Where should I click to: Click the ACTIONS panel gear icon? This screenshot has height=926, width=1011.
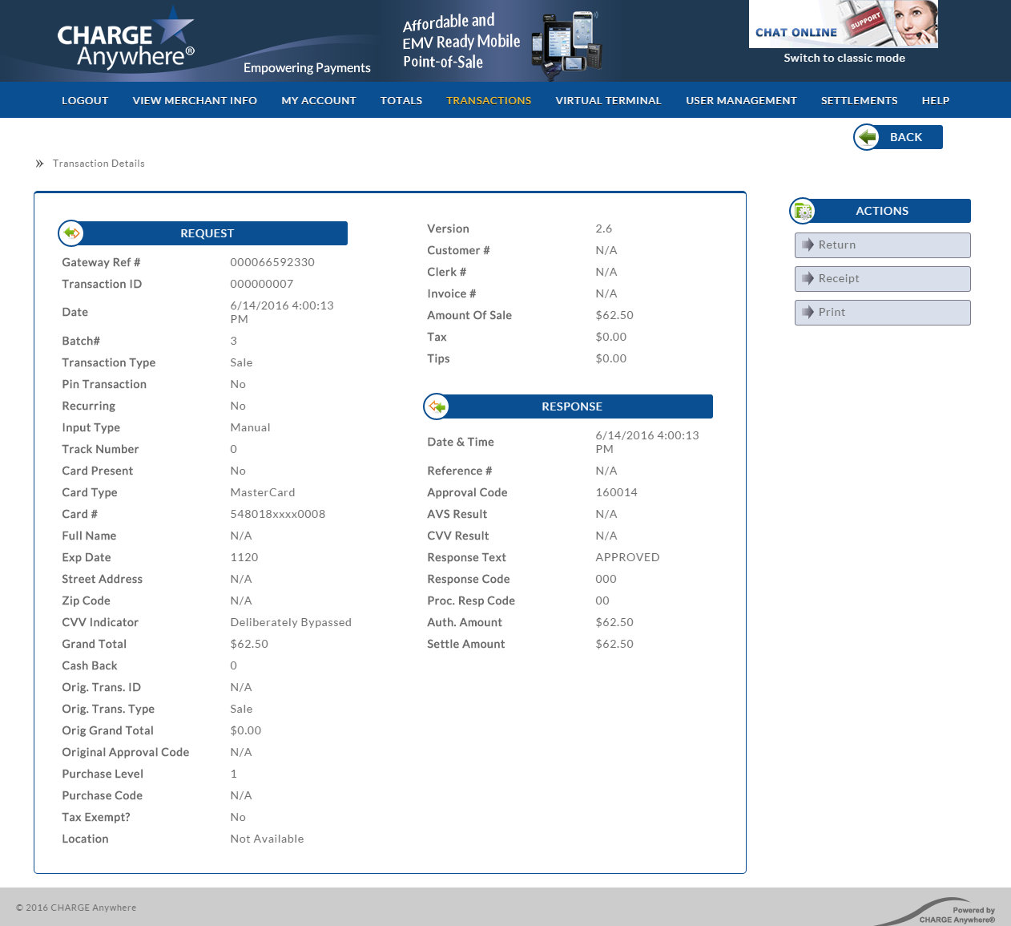click(x=803, y=211)
